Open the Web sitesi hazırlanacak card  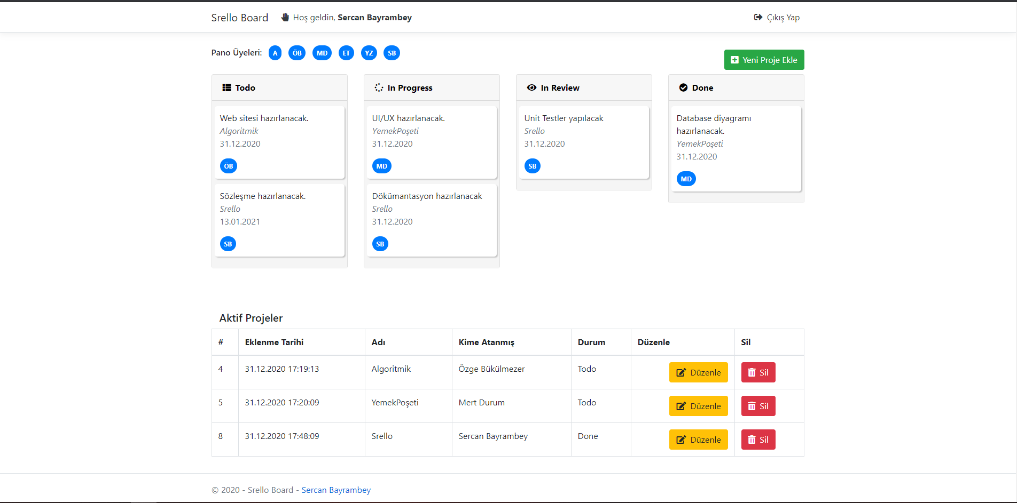(x=279, y=142)
